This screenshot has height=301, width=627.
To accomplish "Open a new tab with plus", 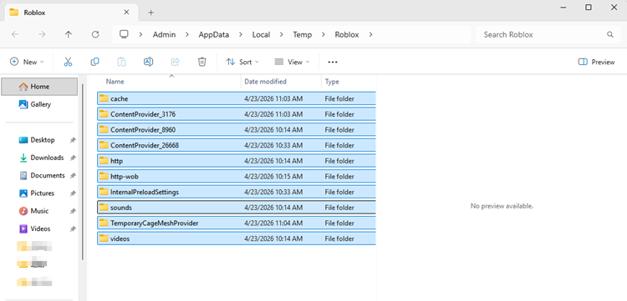I will (x=150, y=13).
